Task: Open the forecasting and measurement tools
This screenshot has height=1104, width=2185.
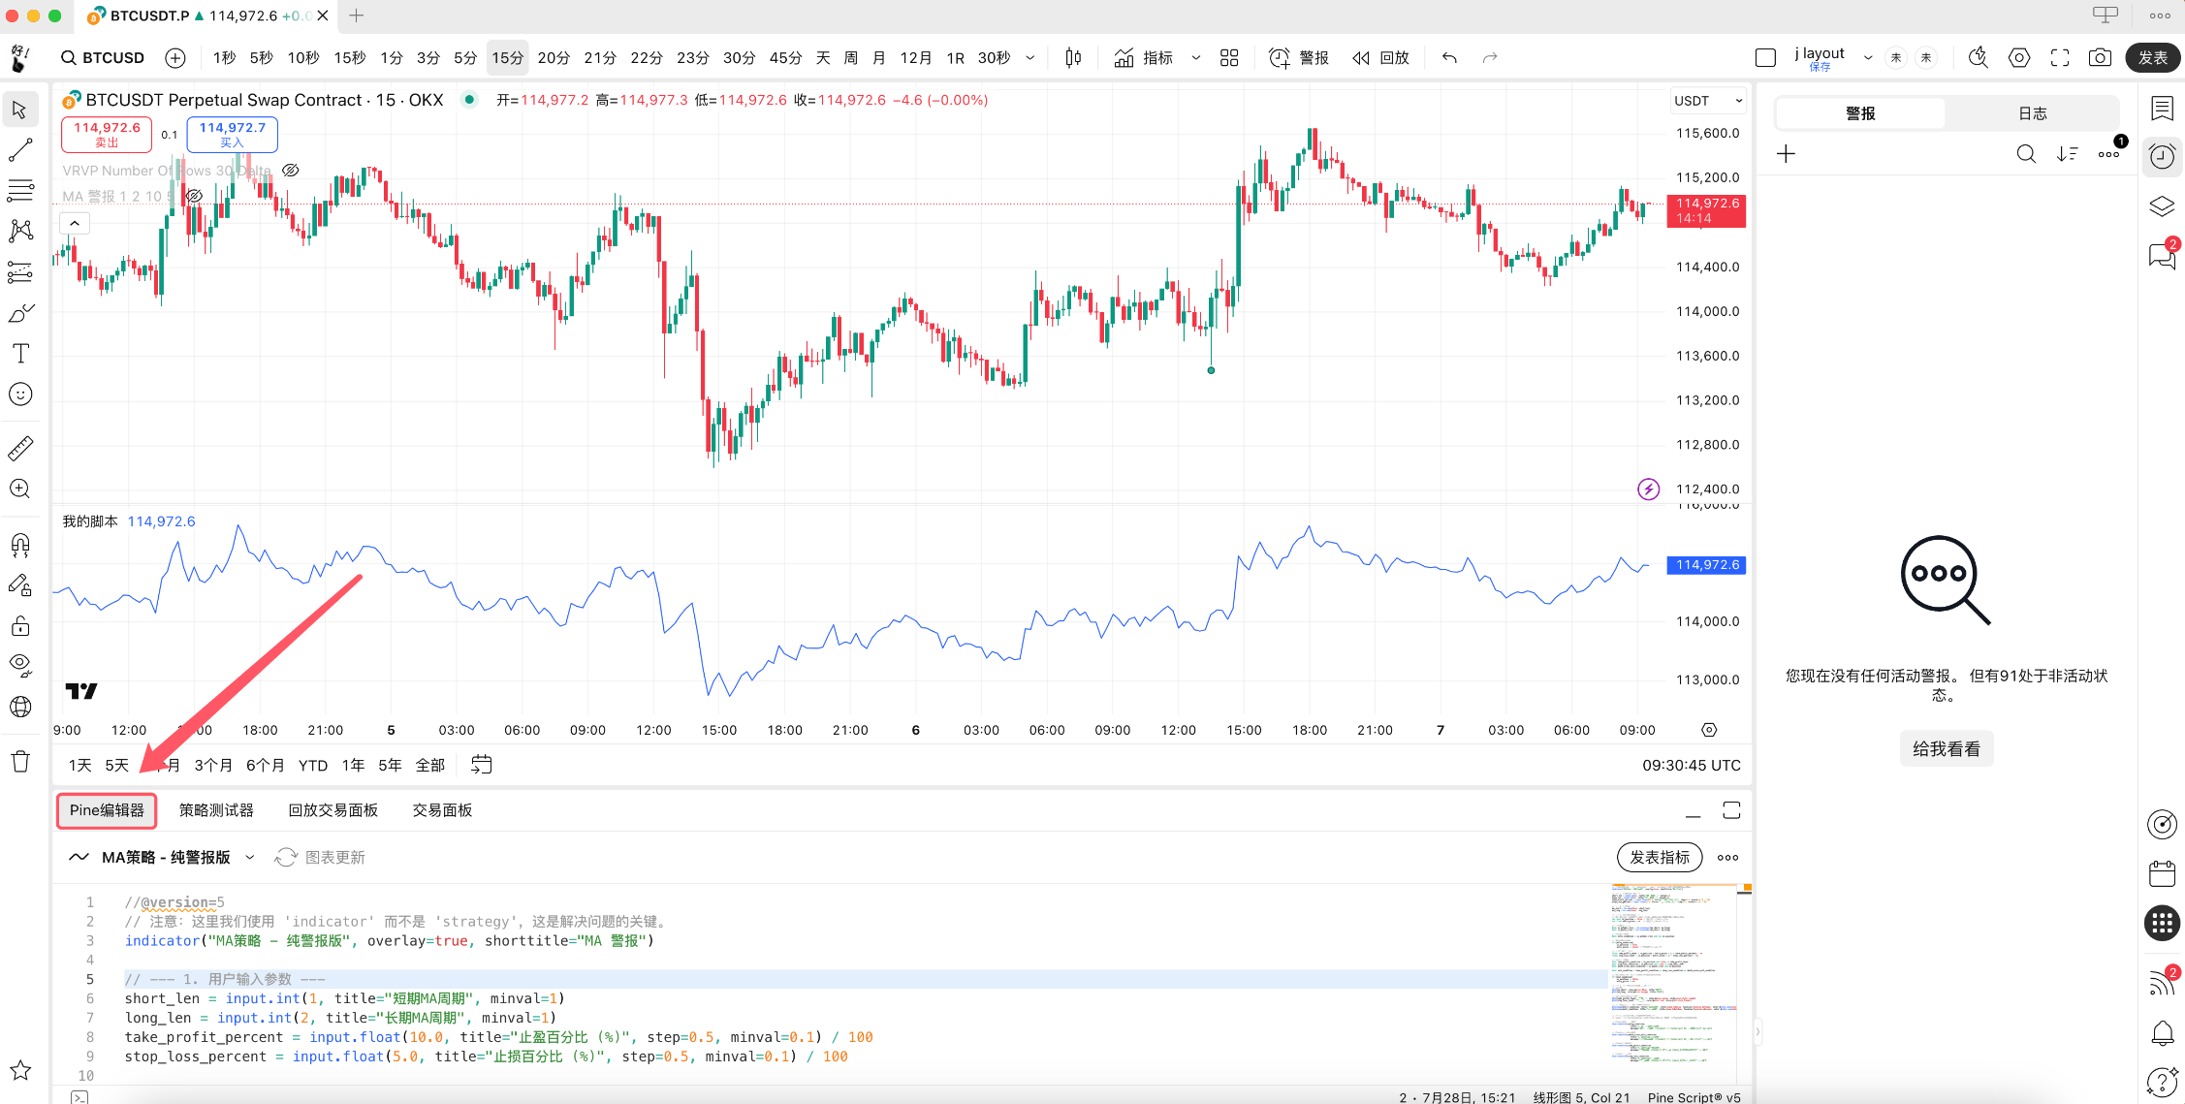Action: (20, 272)
